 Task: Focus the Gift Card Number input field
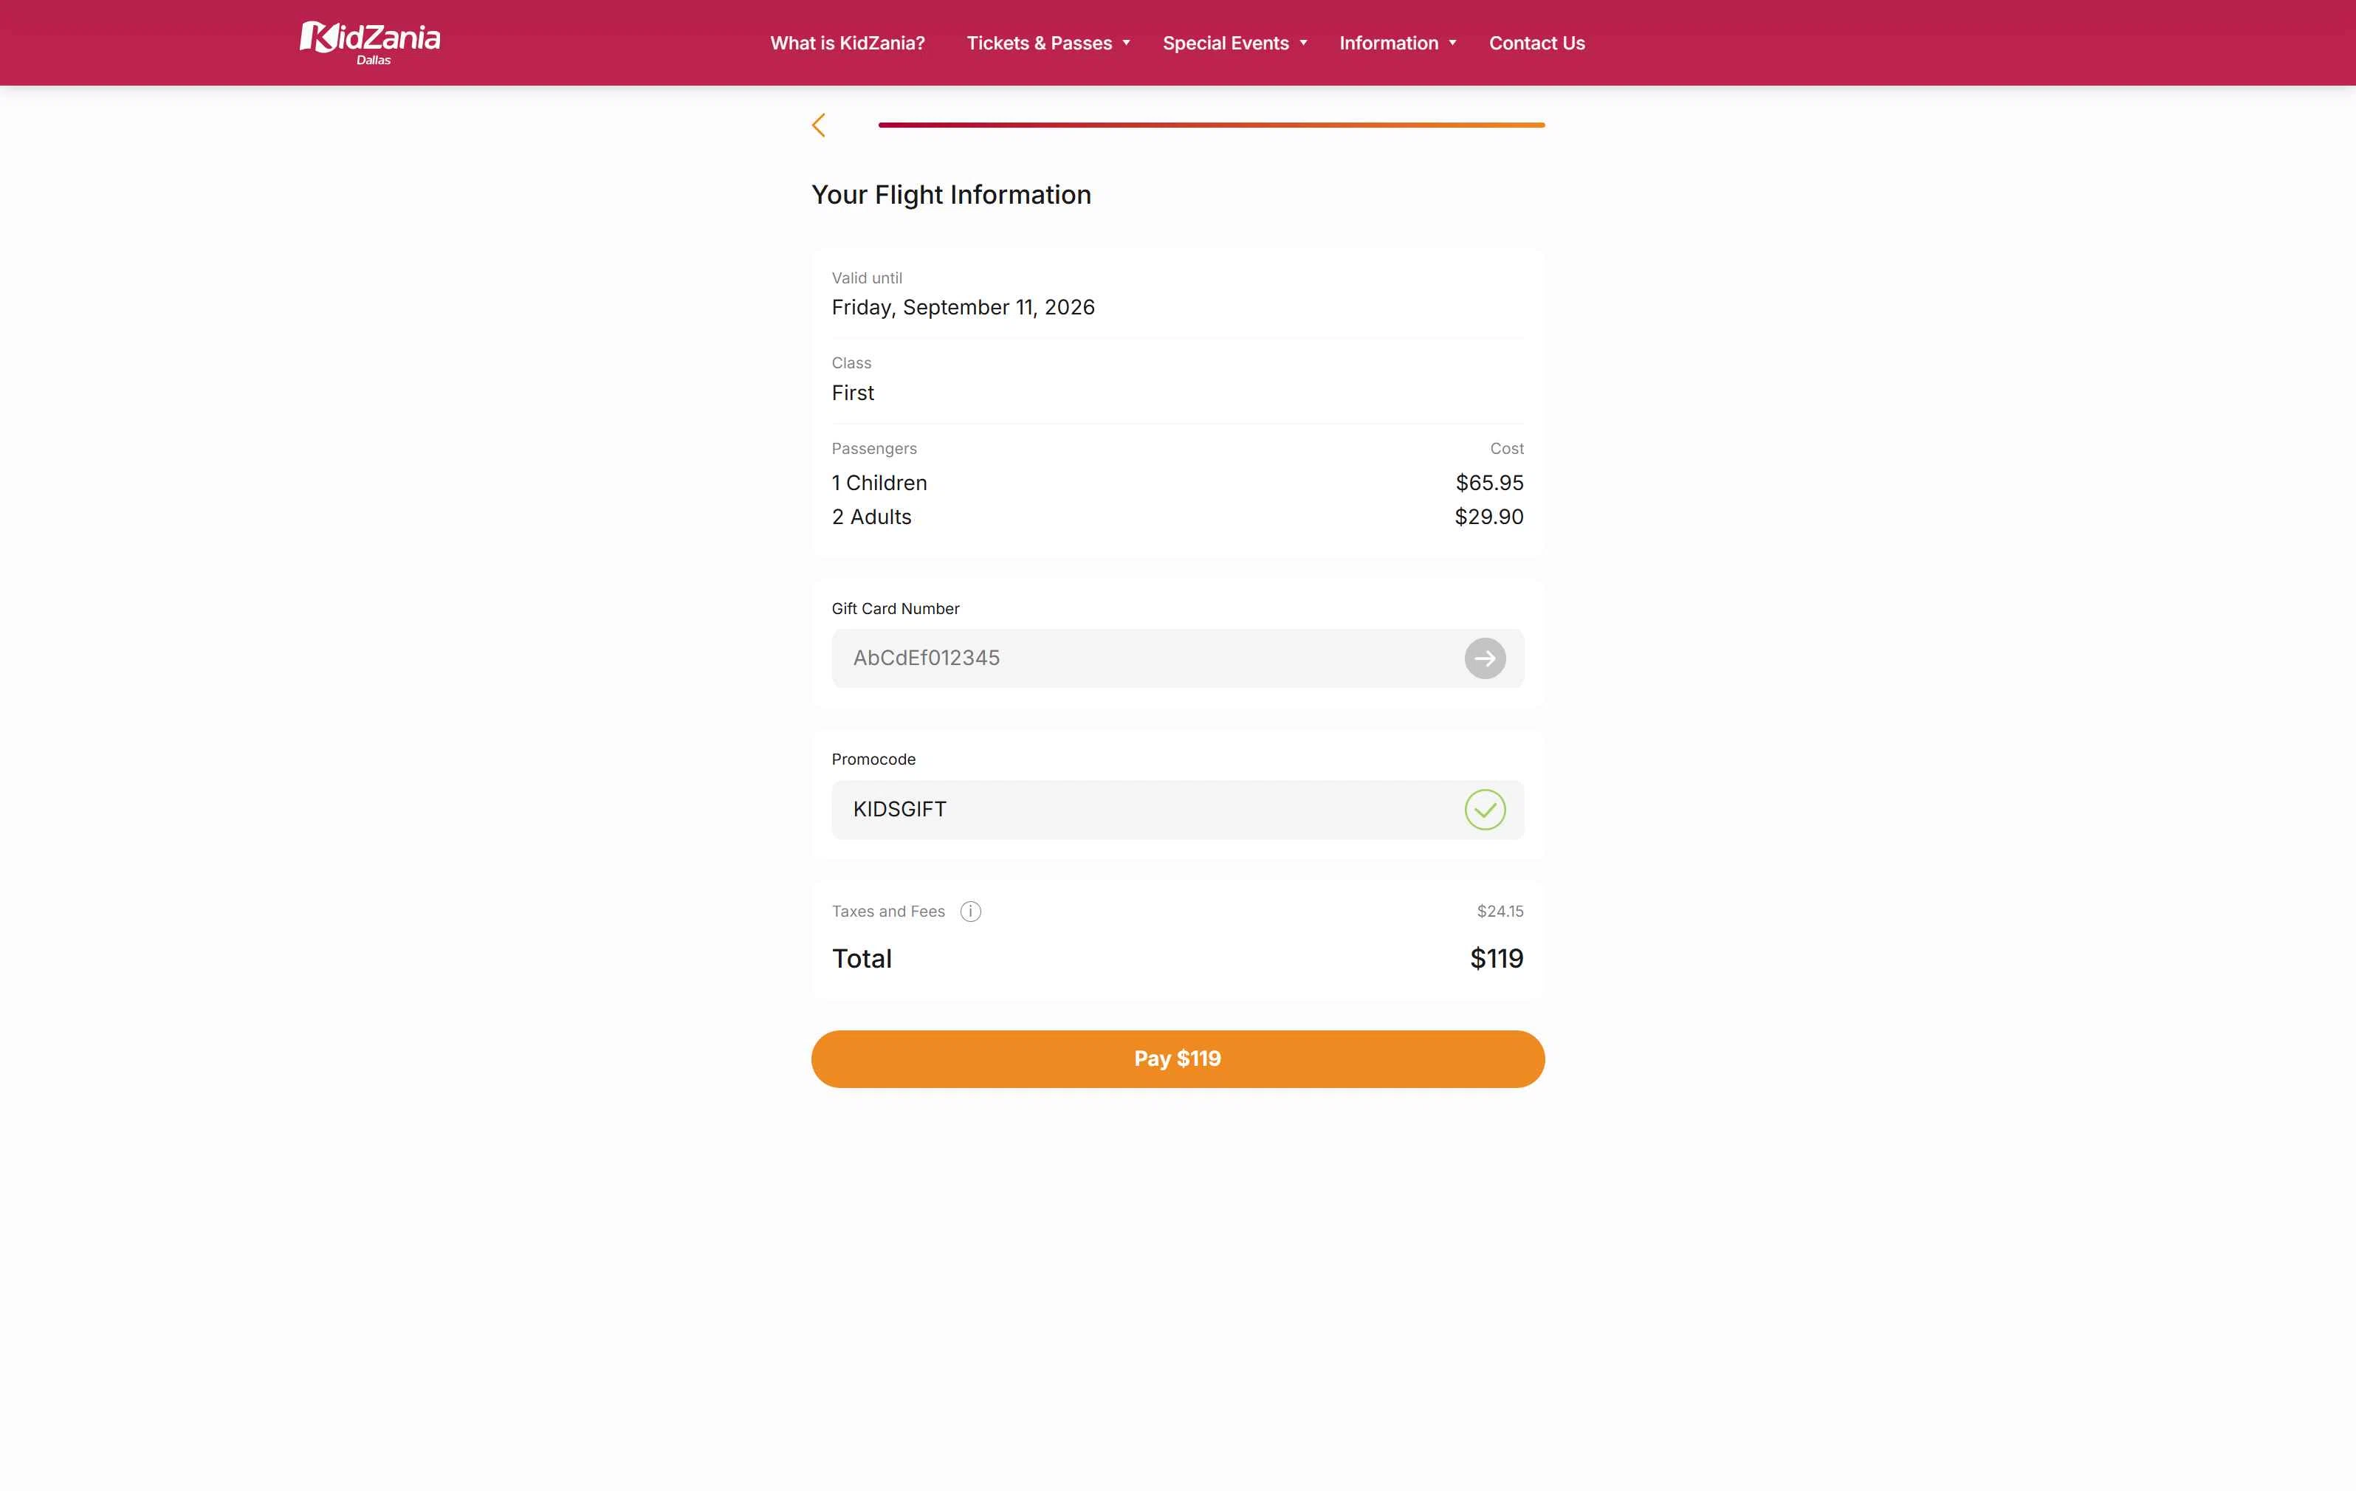point(1144,658)
